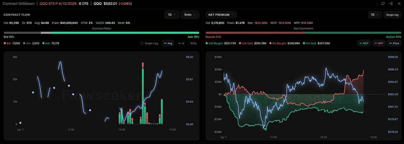Image resolution: width=404 pixels, height=144 pixels.
Task: Click the Bullish 49% label
Action: tap(394, 37)
